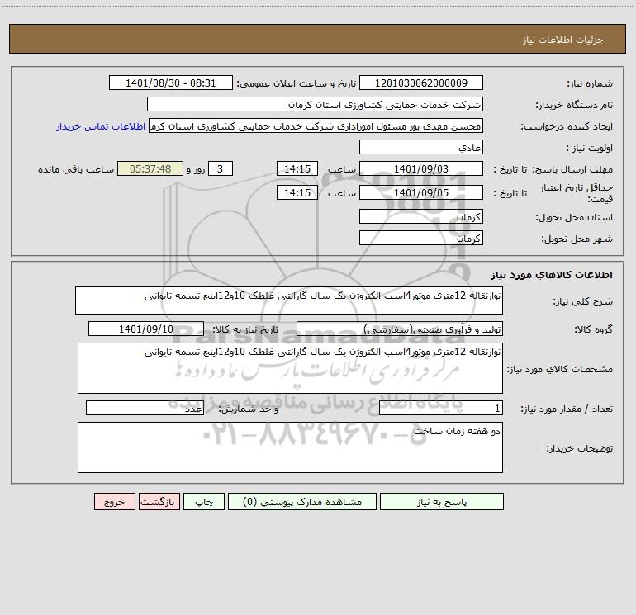Click the حداقل تاریخ اعتبار قیمت label
Viewport: 636px width, 615px height.
point(577,193)
